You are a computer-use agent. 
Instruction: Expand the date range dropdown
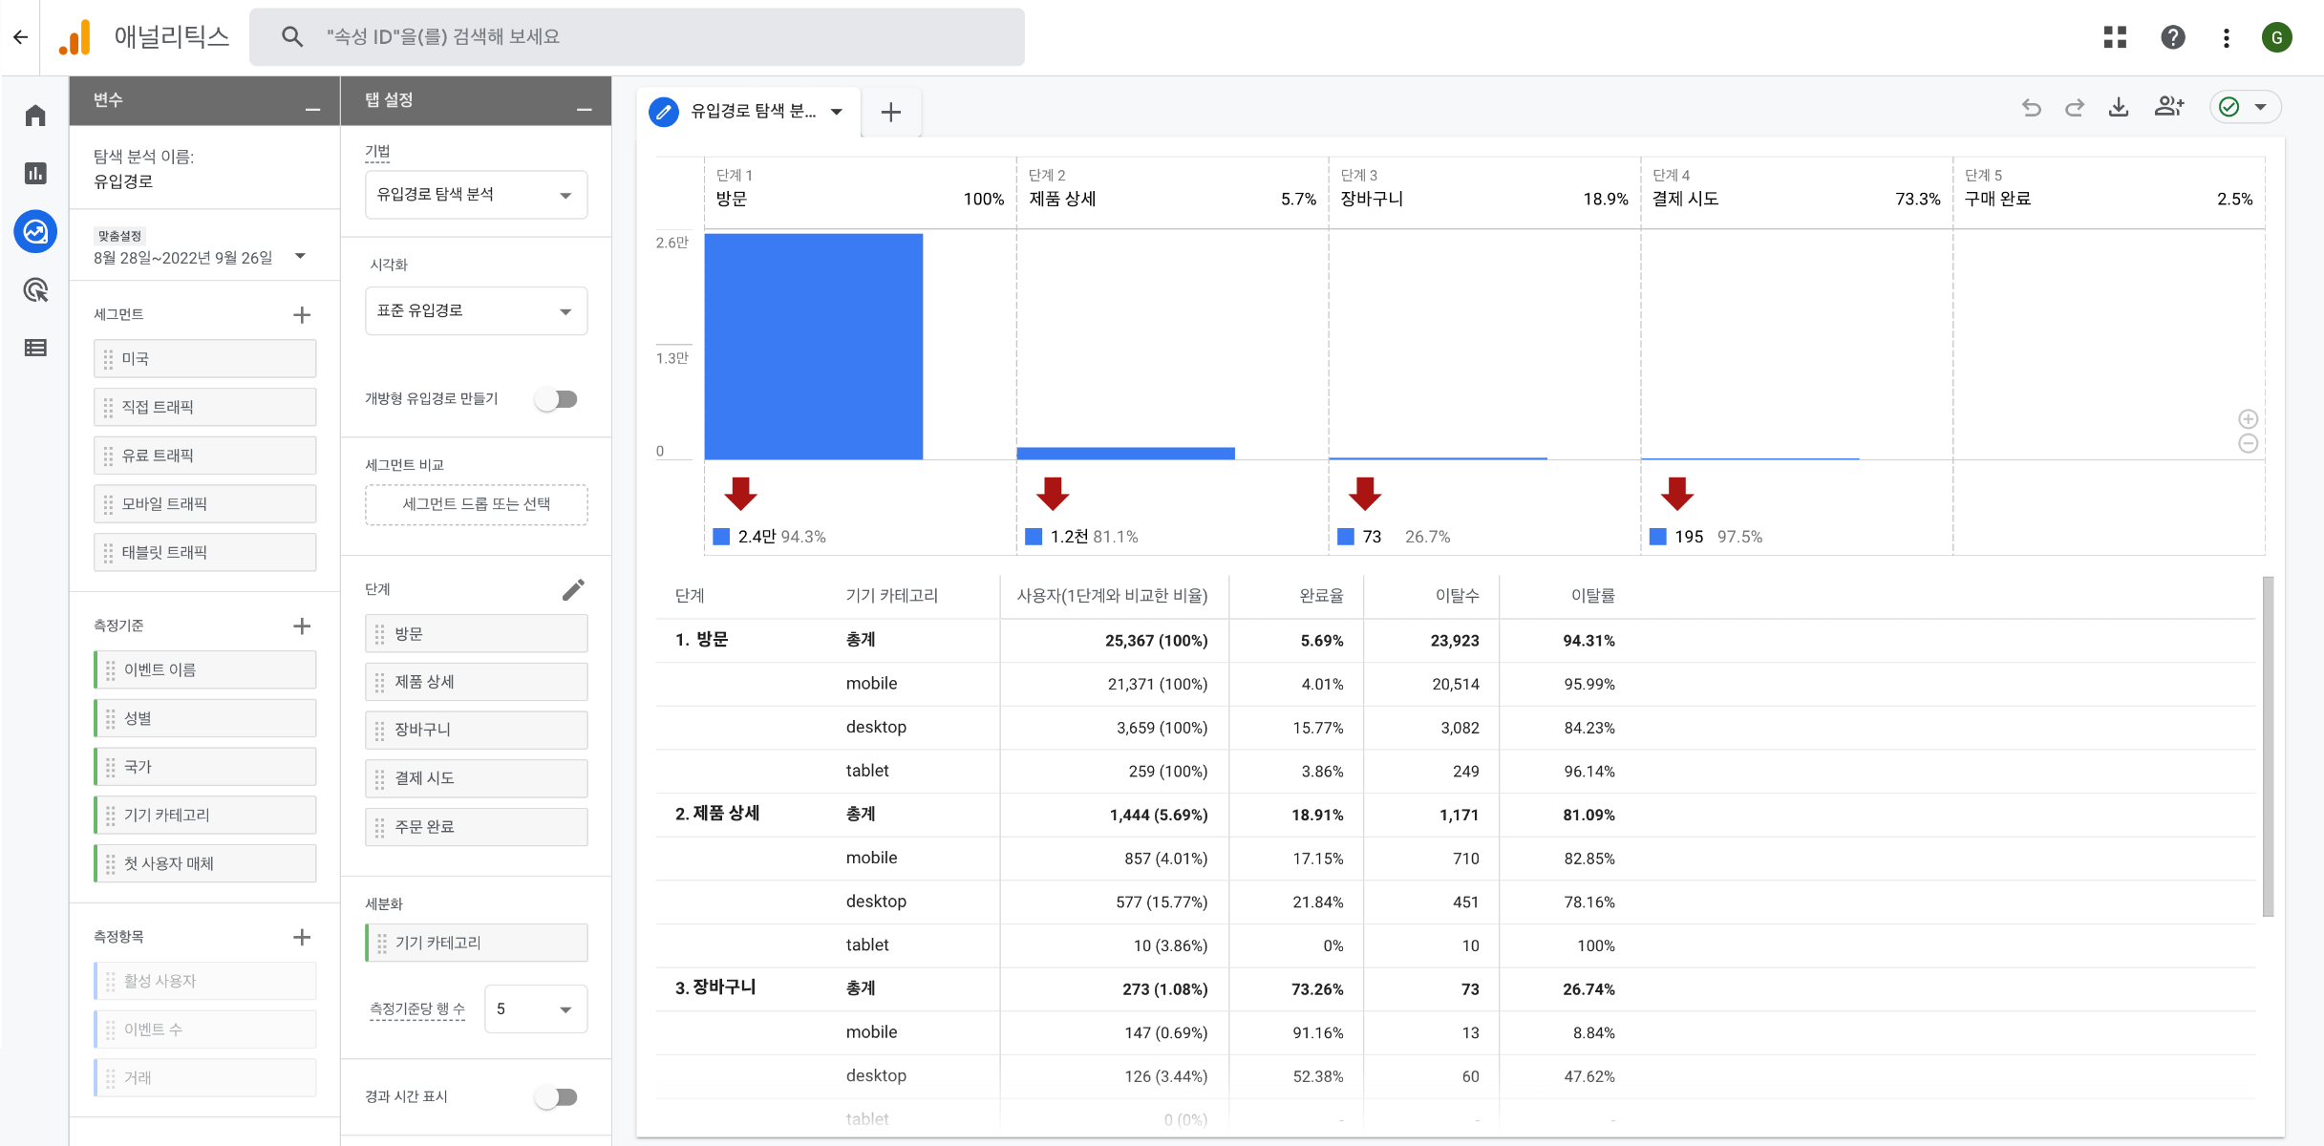pos(301,256)
